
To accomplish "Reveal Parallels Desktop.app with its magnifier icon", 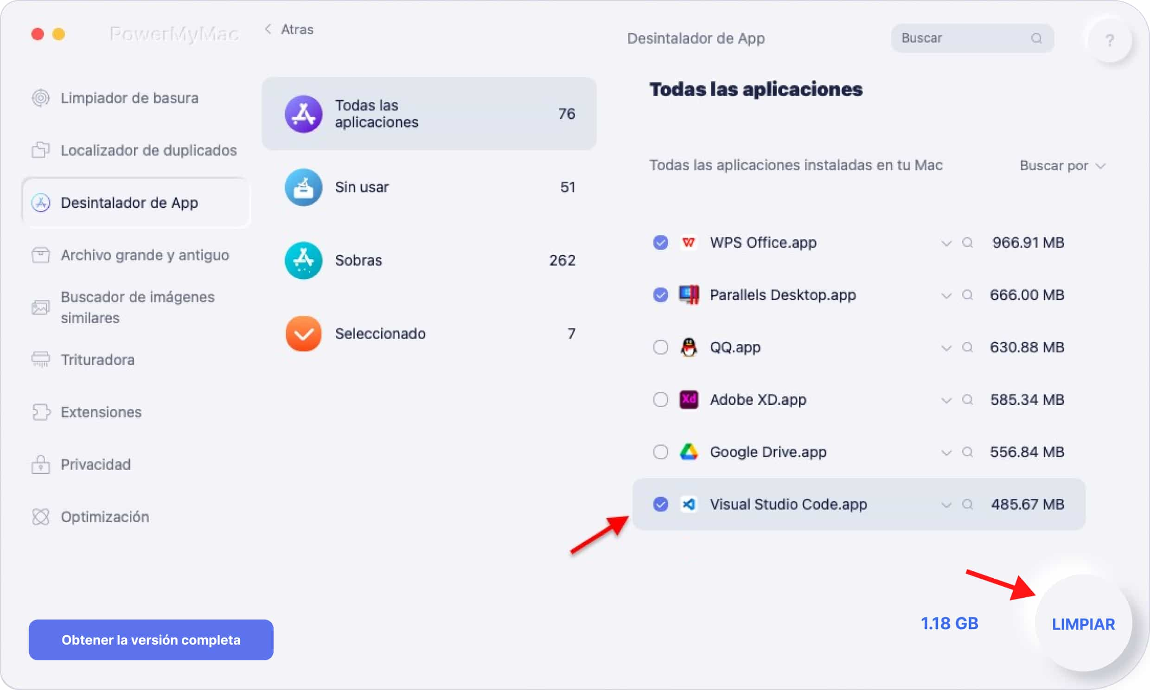I will 967,295.
